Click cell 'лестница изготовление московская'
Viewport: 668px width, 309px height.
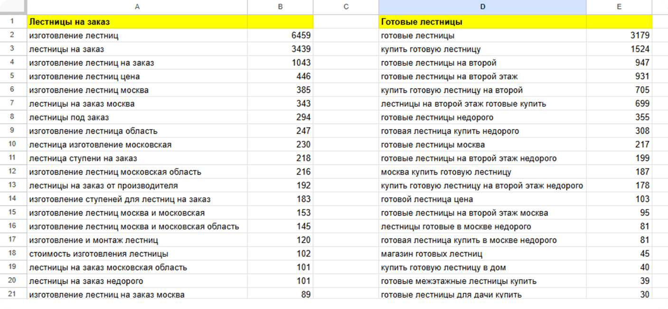137,145
